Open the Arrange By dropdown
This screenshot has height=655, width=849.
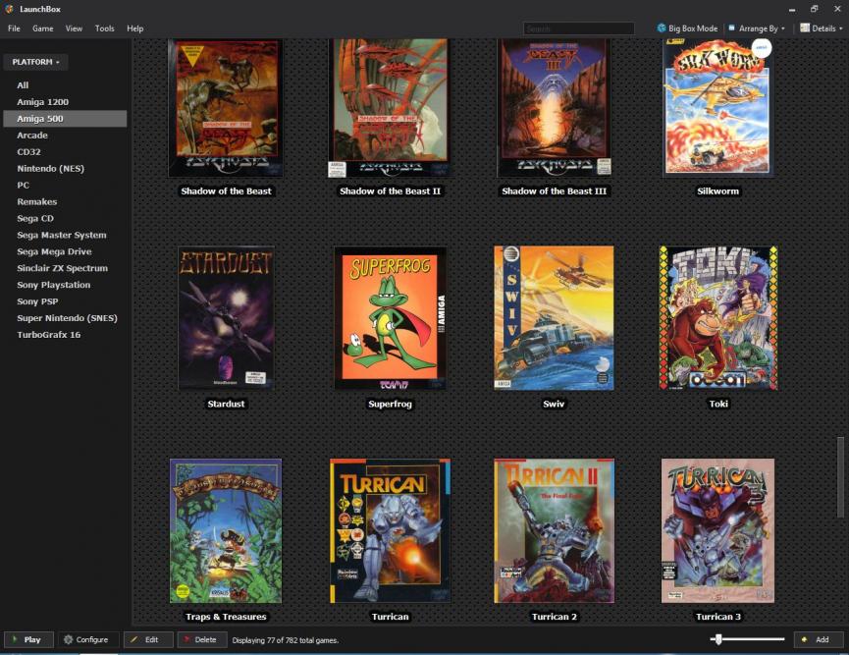757,28
